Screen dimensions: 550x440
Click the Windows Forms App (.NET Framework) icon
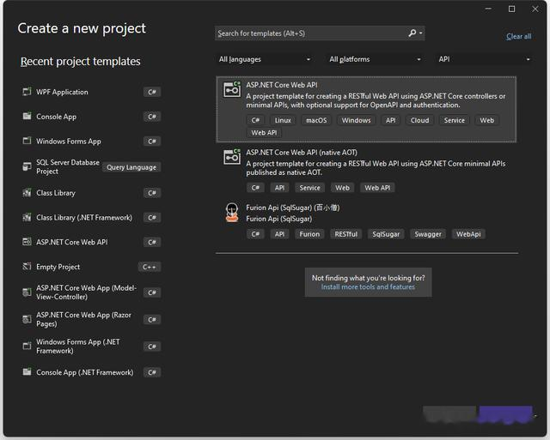tap(27, 346)
